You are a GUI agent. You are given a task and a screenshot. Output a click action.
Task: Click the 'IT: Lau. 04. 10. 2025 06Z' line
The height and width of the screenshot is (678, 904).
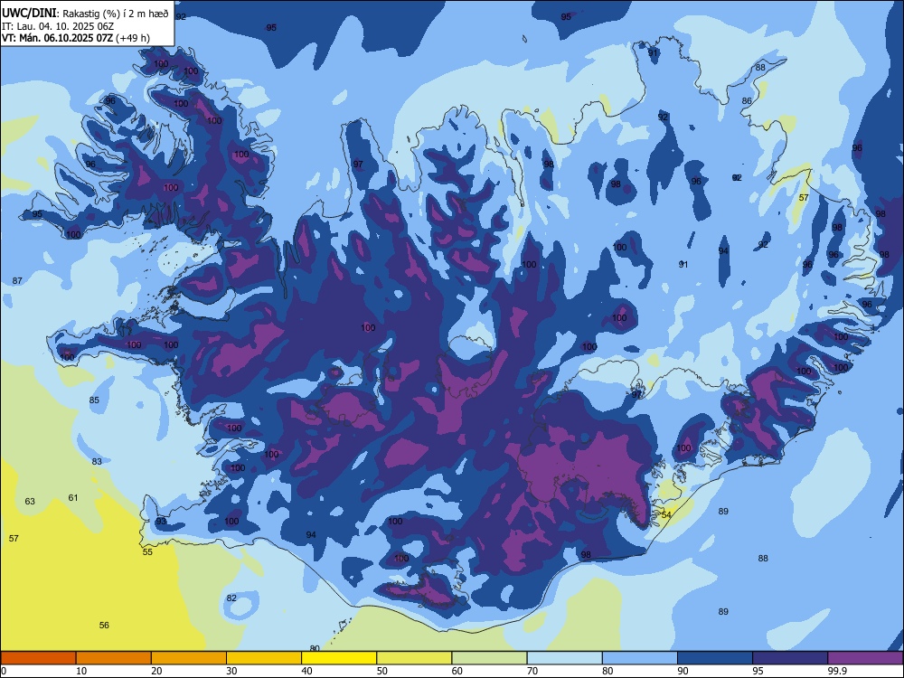tap(58, 26)
